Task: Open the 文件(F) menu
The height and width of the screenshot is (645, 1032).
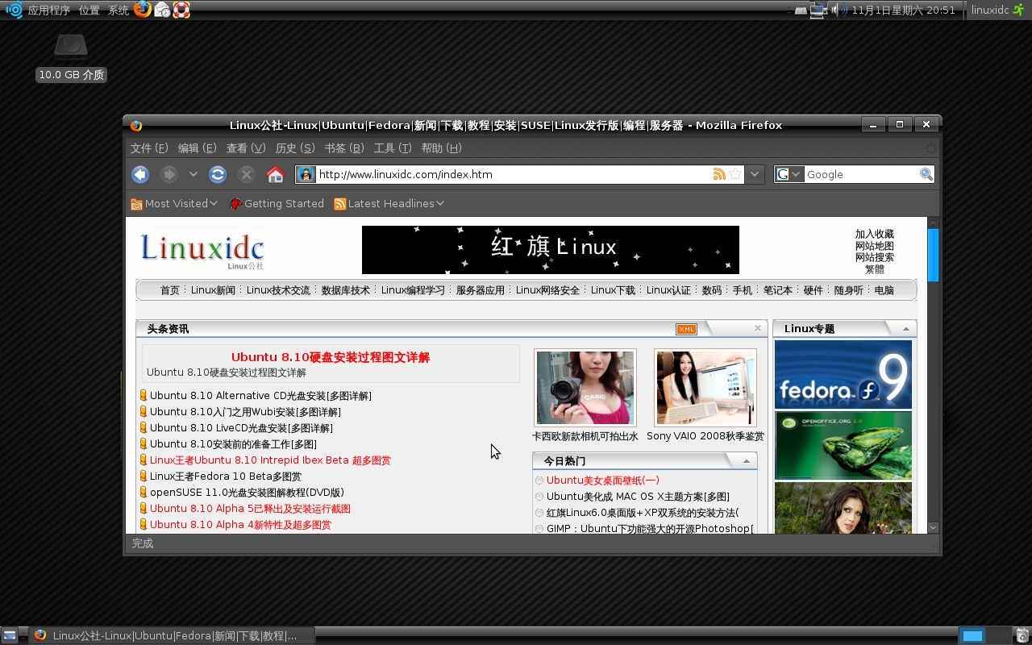Action: click(x=149, y=148)
